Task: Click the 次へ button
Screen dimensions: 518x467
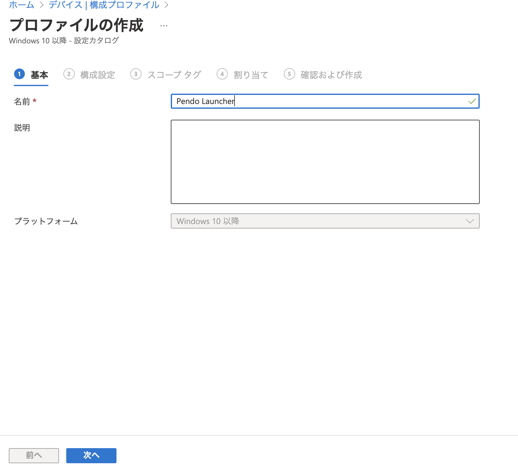Action: [x=91, y=455]
